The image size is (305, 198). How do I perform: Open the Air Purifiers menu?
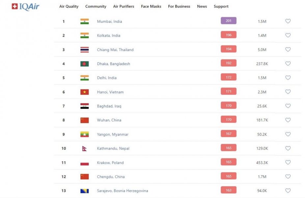(x=124, y=6)
